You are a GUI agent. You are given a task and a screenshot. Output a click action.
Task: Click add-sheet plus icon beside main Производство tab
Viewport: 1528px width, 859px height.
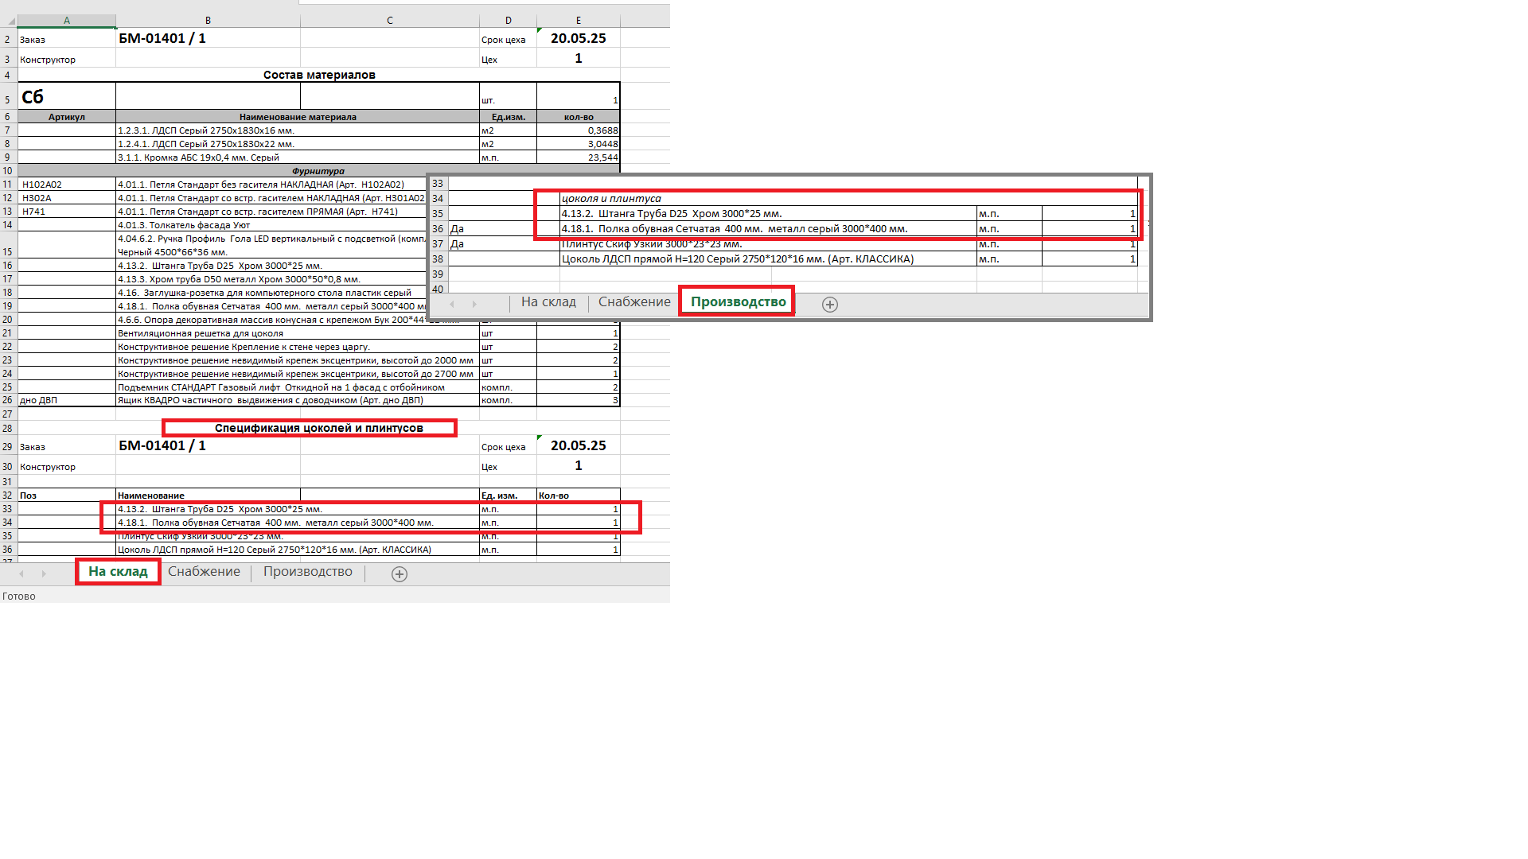400,574
